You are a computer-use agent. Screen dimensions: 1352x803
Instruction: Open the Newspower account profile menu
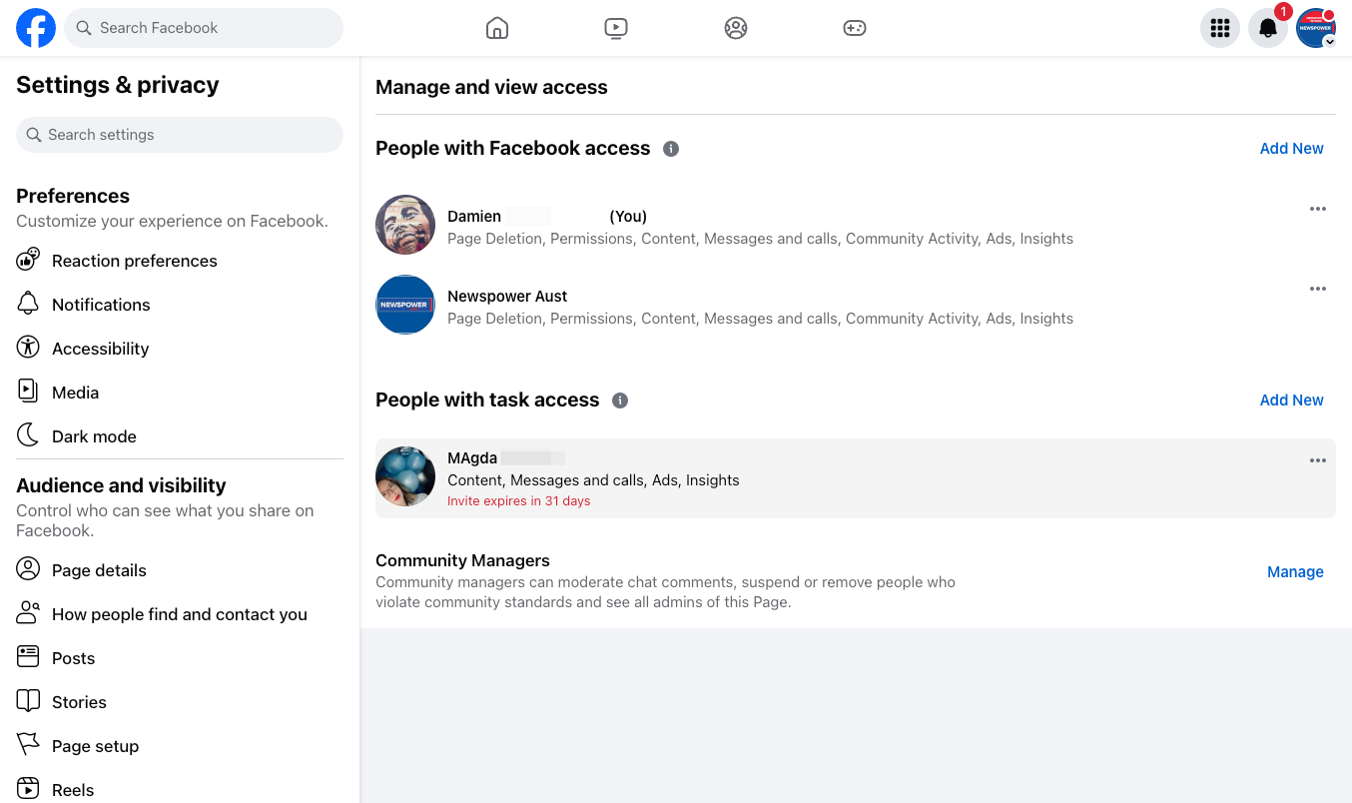click(1316, 28)
